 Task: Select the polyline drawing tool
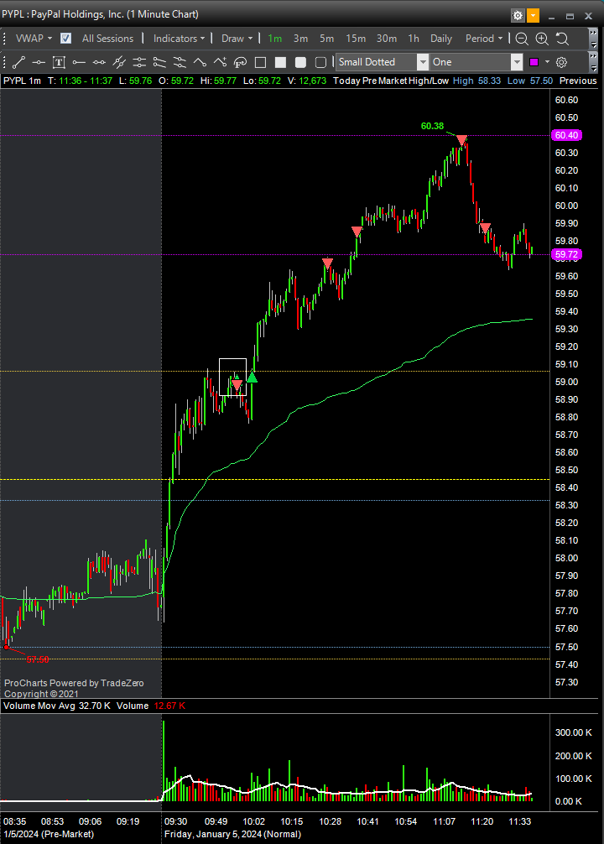[200, 62]
